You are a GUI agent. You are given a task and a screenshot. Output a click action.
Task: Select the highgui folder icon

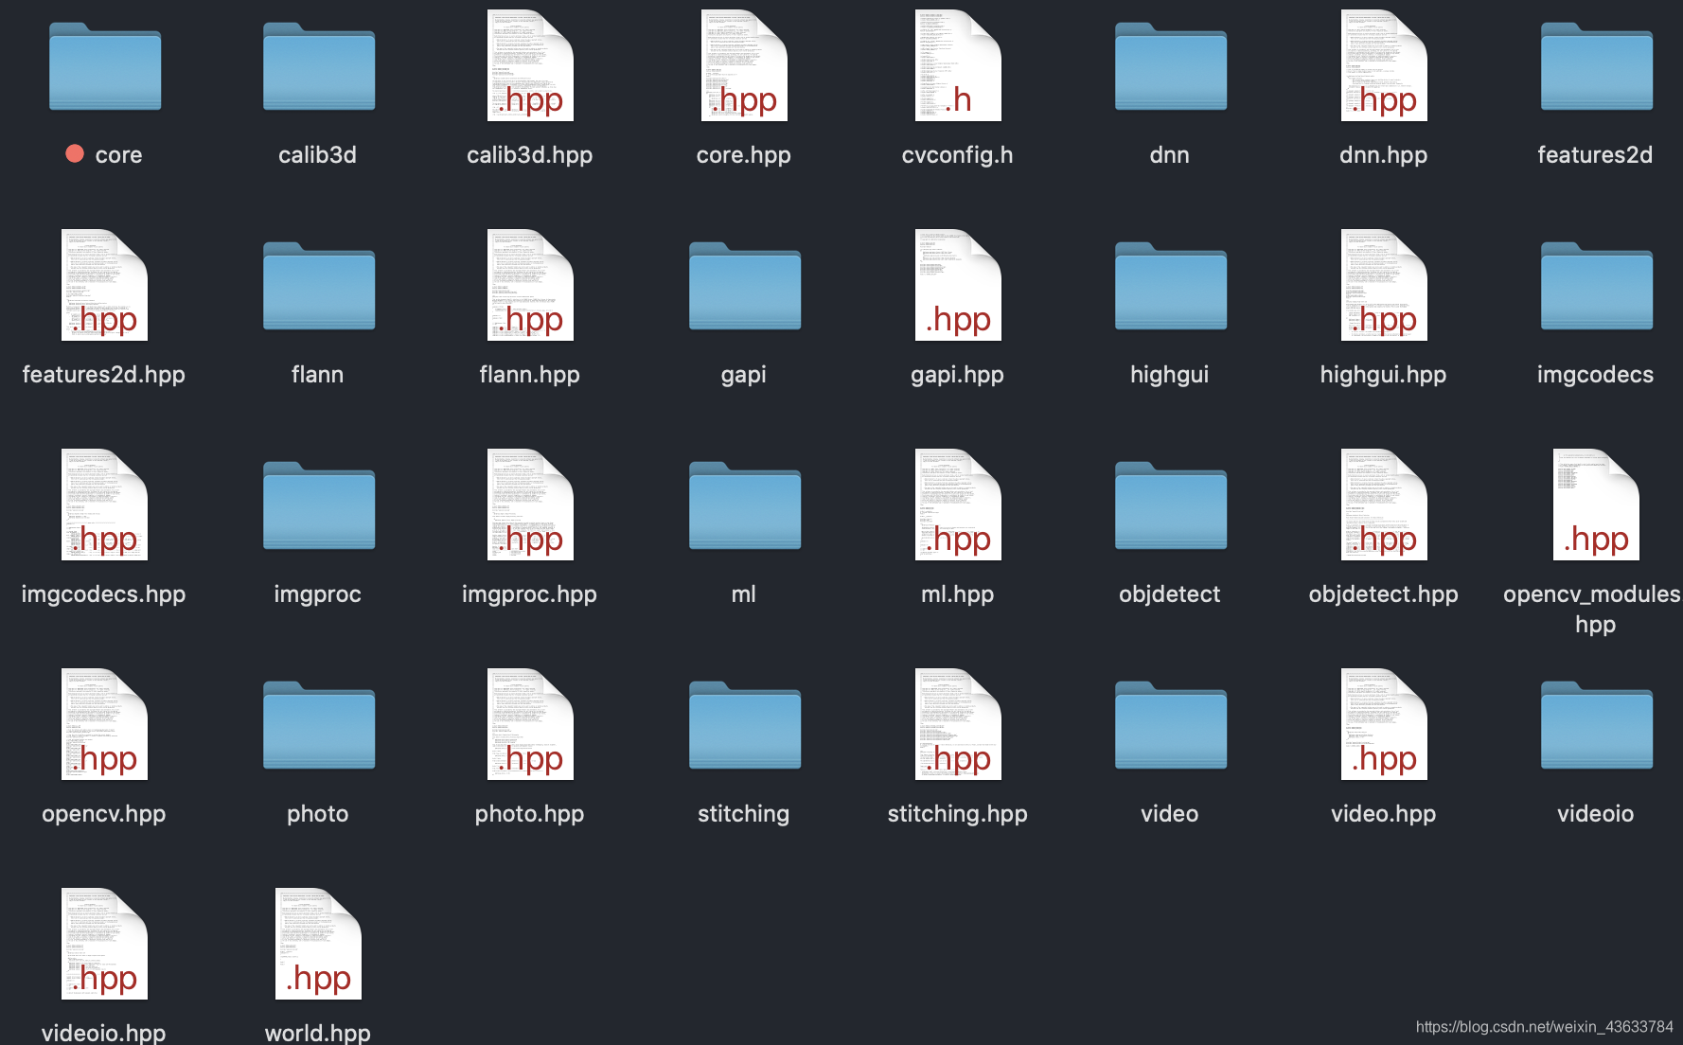1171,286
